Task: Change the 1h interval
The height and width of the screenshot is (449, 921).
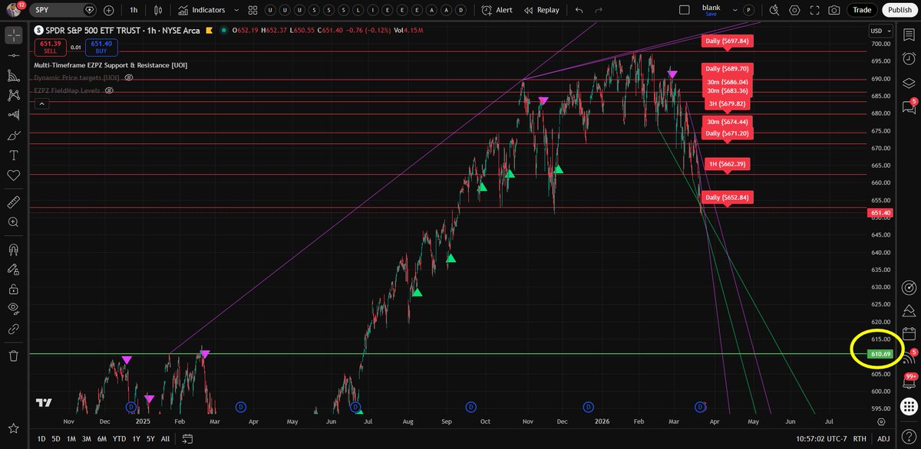Action: click(x=134, y=10)
